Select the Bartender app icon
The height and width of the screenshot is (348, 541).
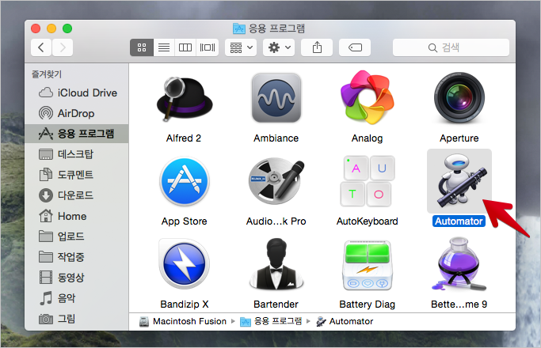[276, 264]
